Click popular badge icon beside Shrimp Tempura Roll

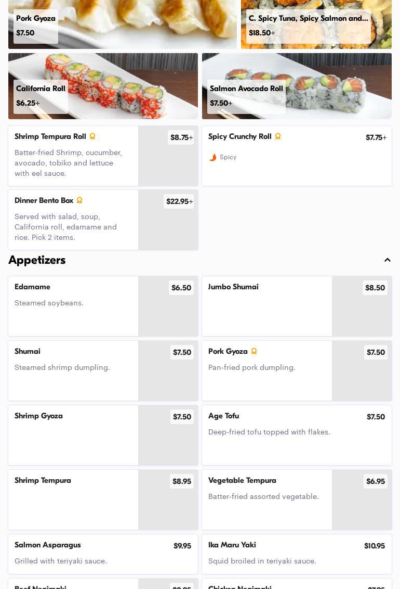point(92,136)
